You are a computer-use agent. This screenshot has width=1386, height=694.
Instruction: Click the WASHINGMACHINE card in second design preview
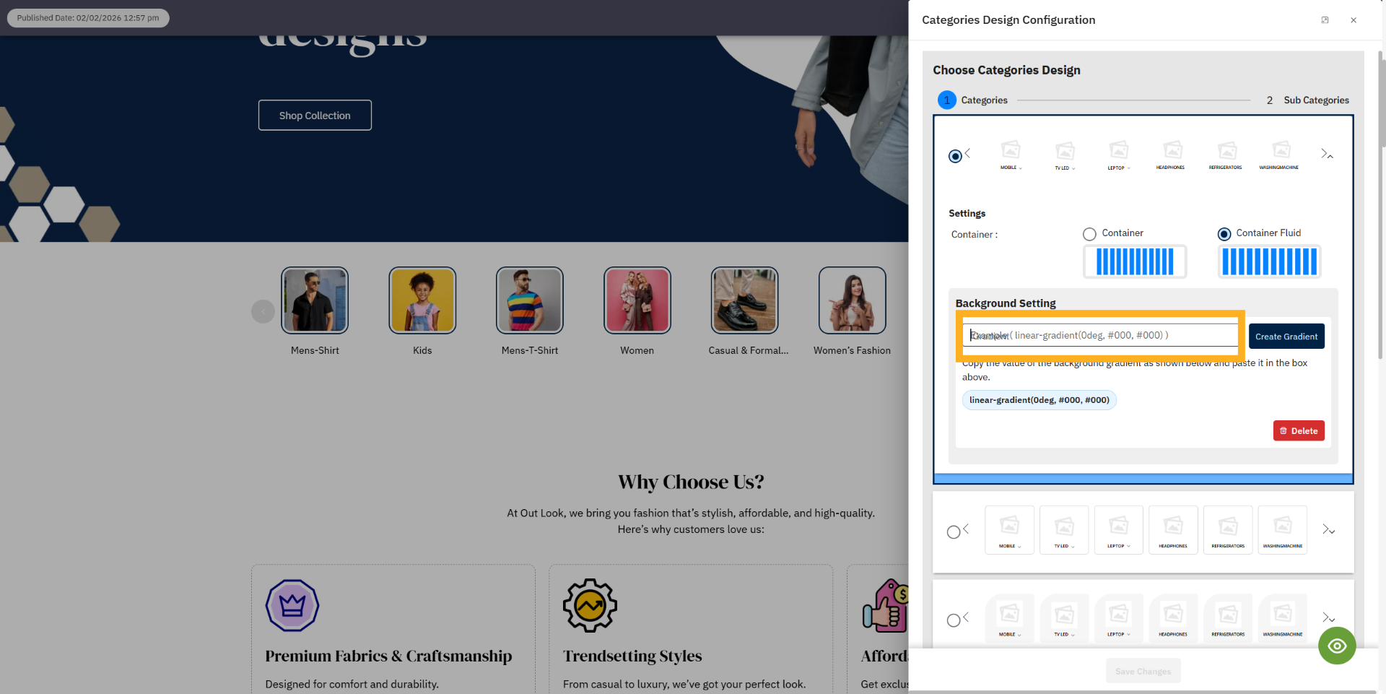[x=1283, y=530]
